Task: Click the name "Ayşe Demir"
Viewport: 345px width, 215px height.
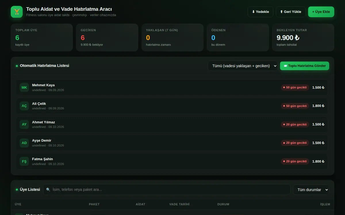Action: tap(42, 140)
